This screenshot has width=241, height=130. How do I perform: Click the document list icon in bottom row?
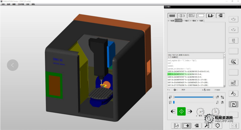point(176,125)
